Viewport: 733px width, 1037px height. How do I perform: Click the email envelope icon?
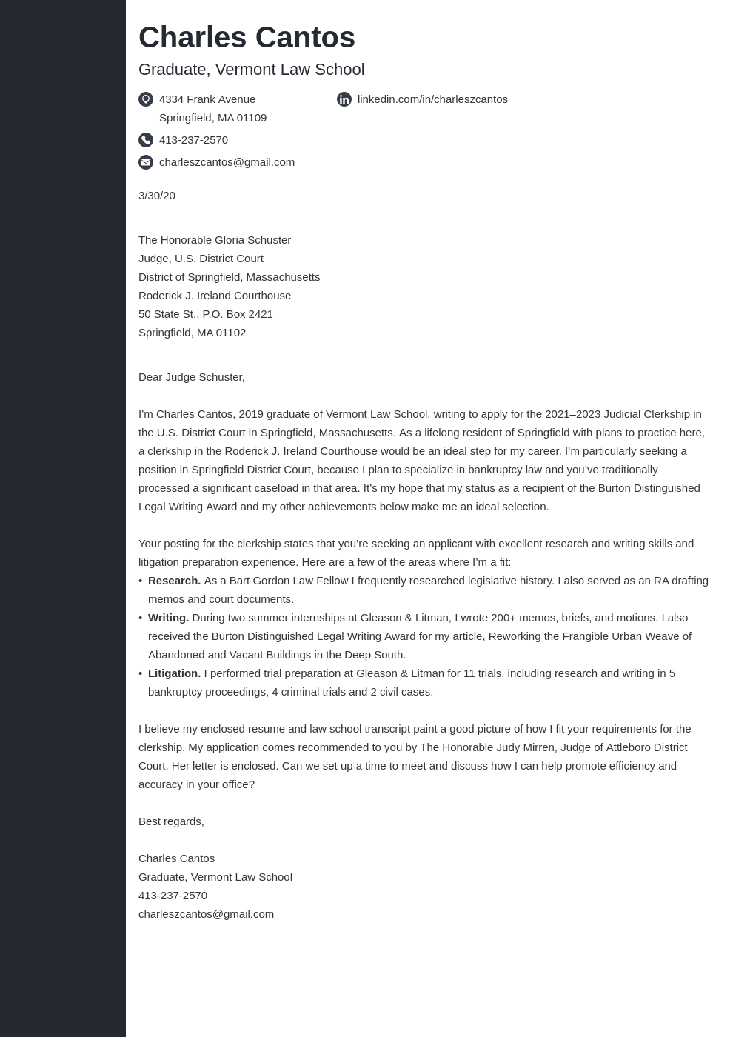tap(146, 162)
